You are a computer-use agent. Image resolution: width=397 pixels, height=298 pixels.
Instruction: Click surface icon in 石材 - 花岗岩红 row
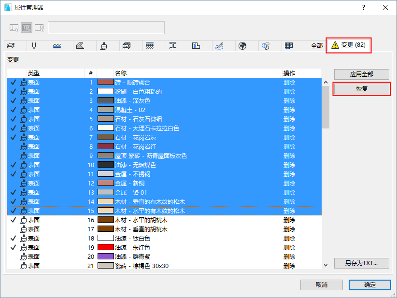(x=23, y=147)
